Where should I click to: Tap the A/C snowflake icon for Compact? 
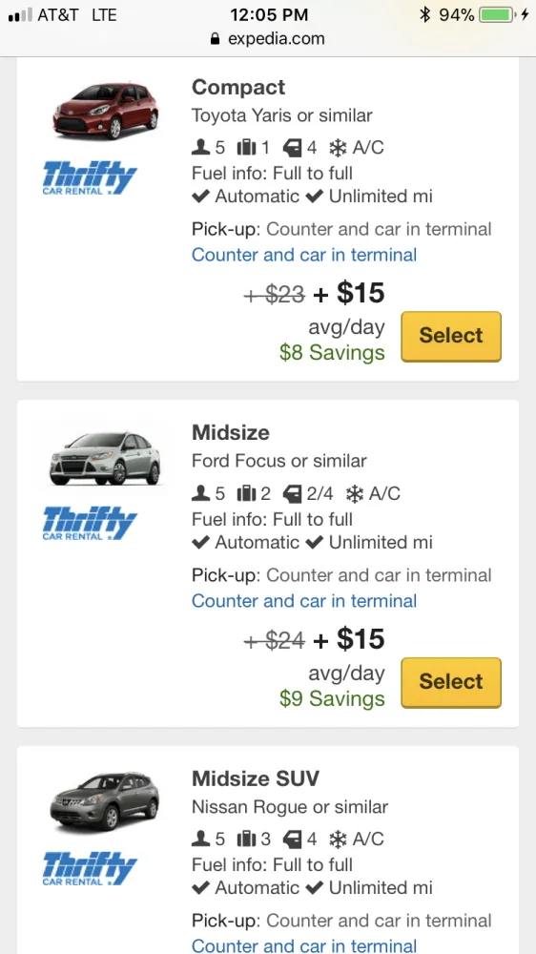337,147
